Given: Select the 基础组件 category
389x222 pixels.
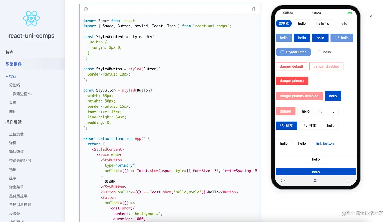Looking at the screenshot, I should [x=14, y=64].
